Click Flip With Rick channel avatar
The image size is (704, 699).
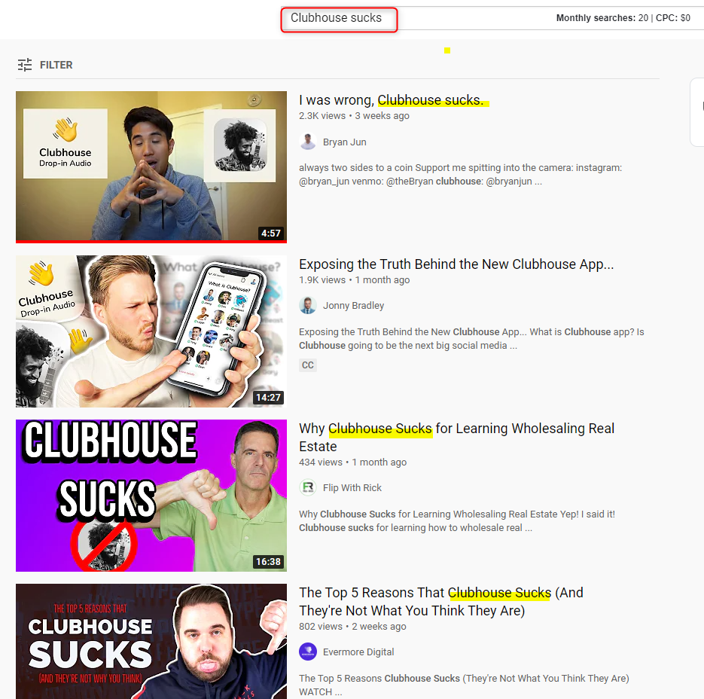[x=308, y=488]
